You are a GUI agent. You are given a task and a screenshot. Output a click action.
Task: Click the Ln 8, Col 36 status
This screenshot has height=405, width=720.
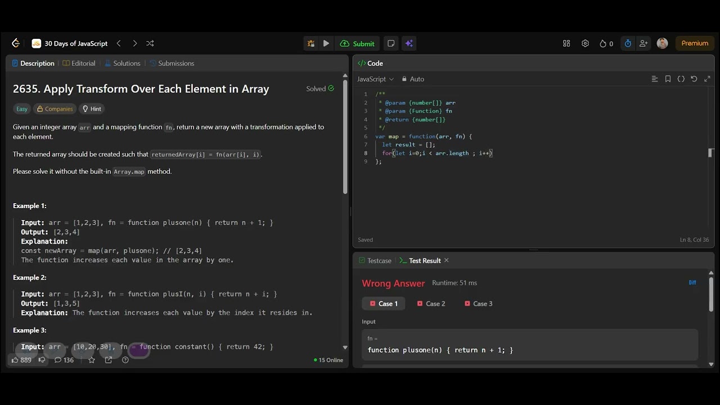coord(694,240)
